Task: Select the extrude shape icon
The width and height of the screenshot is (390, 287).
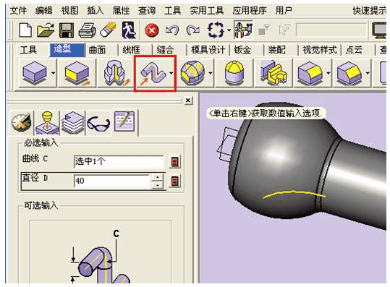Action: [x=77, y=73]
